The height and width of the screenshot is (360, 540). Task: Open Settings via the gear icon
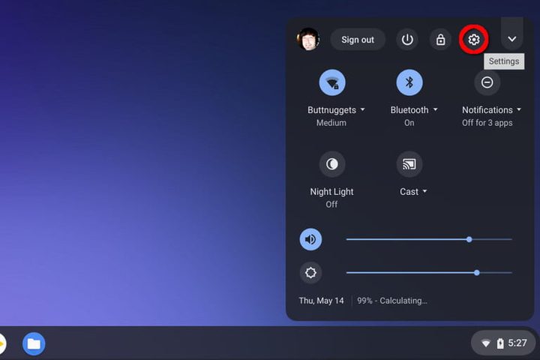tap(474, 40)
